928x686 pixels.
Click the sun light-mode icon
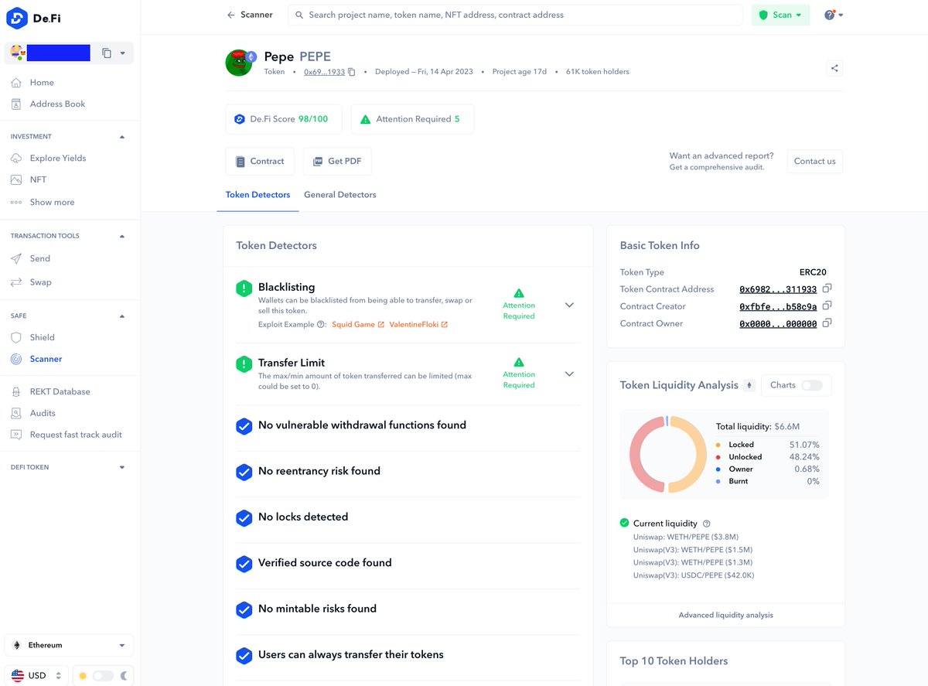tap(83, 676)
